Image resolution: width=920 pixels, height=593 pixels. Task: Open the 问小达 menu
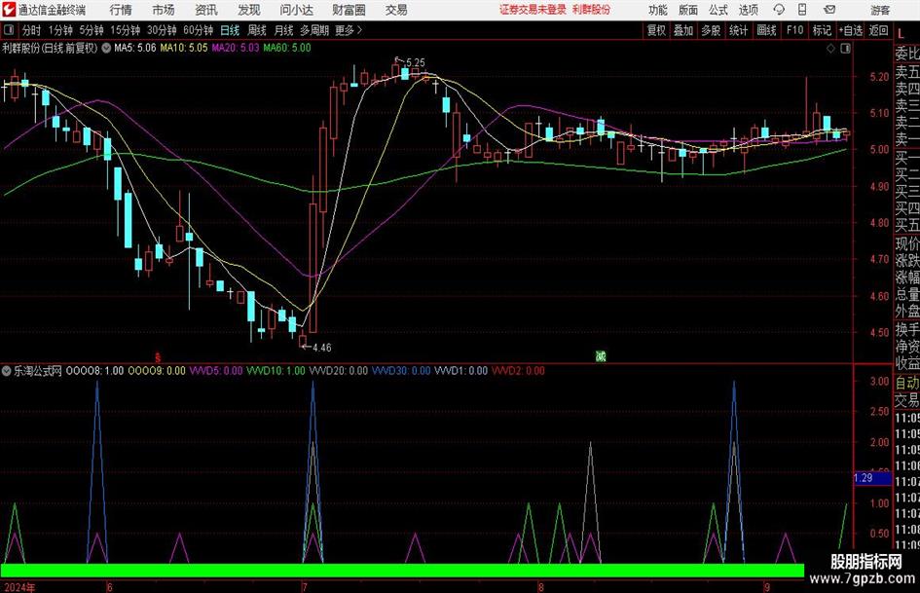[296, 10]
